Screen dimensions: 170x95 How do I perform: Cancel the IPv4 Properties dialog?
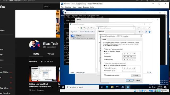point(138,80)
